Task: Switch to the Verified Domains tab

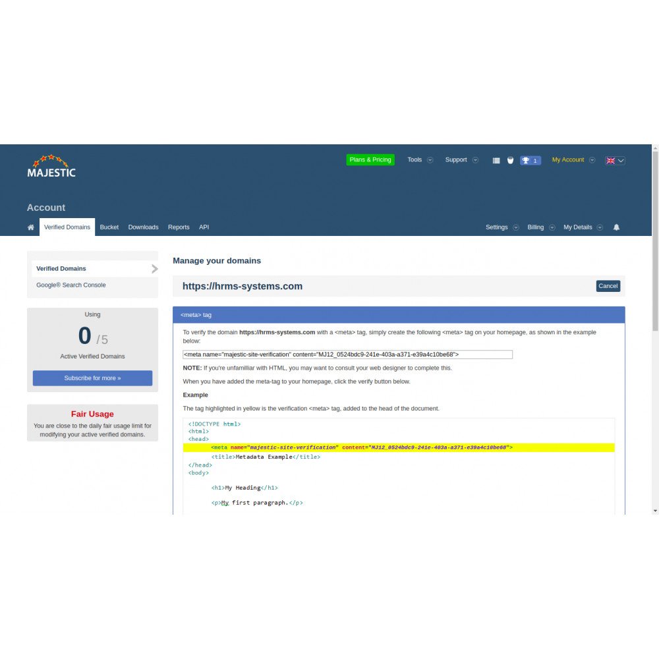Action: click(67, 227)
